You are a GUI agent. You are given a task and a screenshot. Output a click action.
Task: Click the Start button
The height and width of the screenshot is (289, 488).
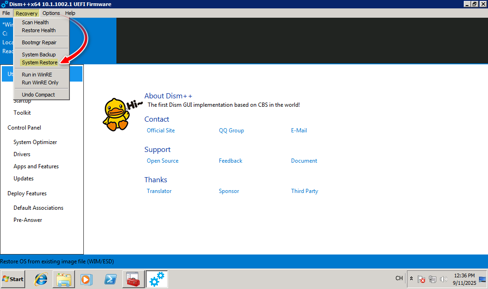[x=13, y=279]
